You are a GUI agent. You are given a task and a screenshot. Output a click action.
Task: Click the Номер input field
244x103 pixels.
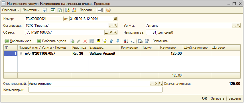pyautogui.click(x=44, y=19)
